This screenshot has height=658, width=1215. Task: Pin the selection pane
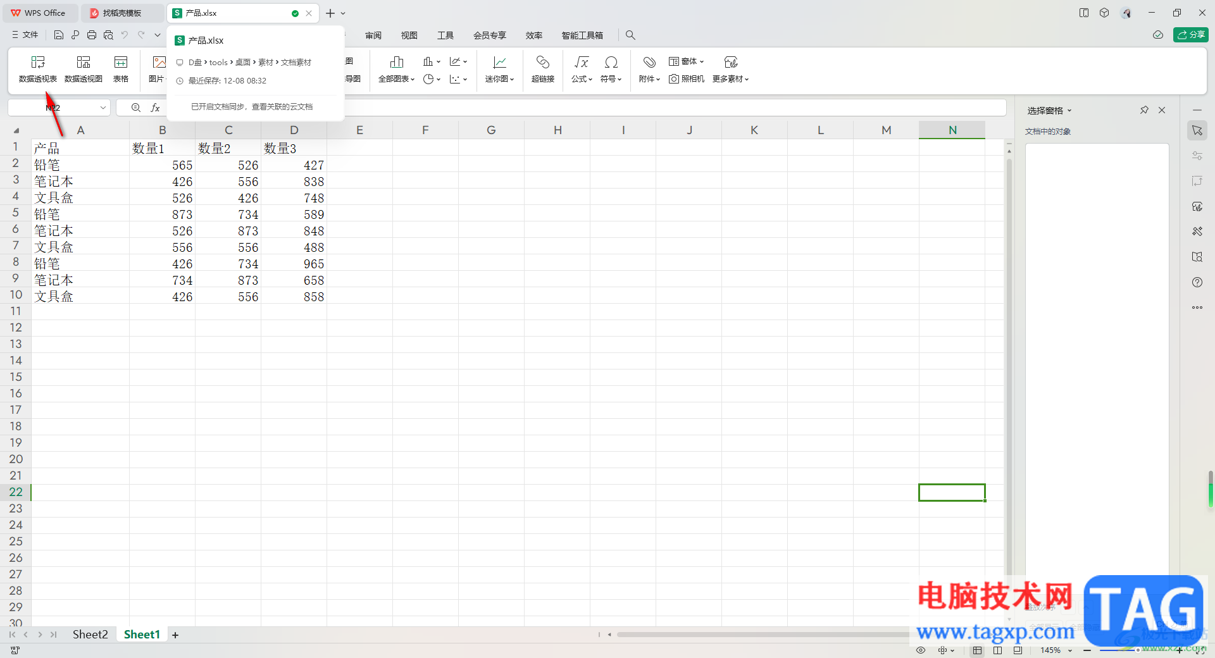pos(1144,110)
